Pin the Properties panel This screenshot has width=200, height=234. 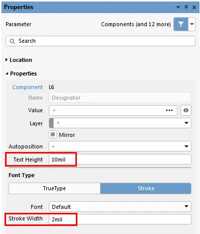click(186, 7)
